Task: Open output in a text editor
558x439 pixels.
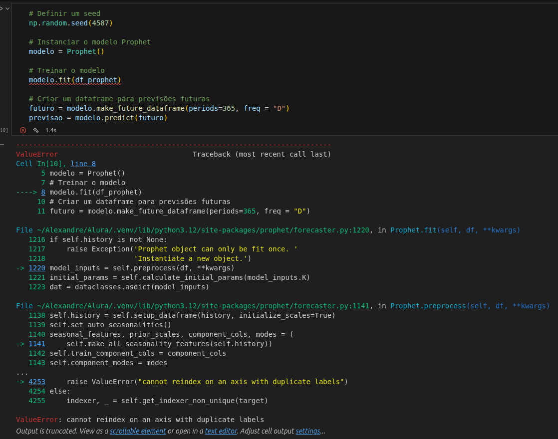Action: (221, 431)
